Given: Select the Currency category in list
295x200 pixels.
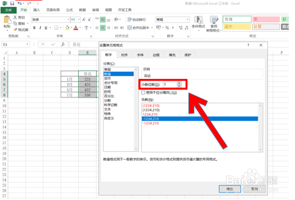Looking at the screenshot, I should click(119, 78).
